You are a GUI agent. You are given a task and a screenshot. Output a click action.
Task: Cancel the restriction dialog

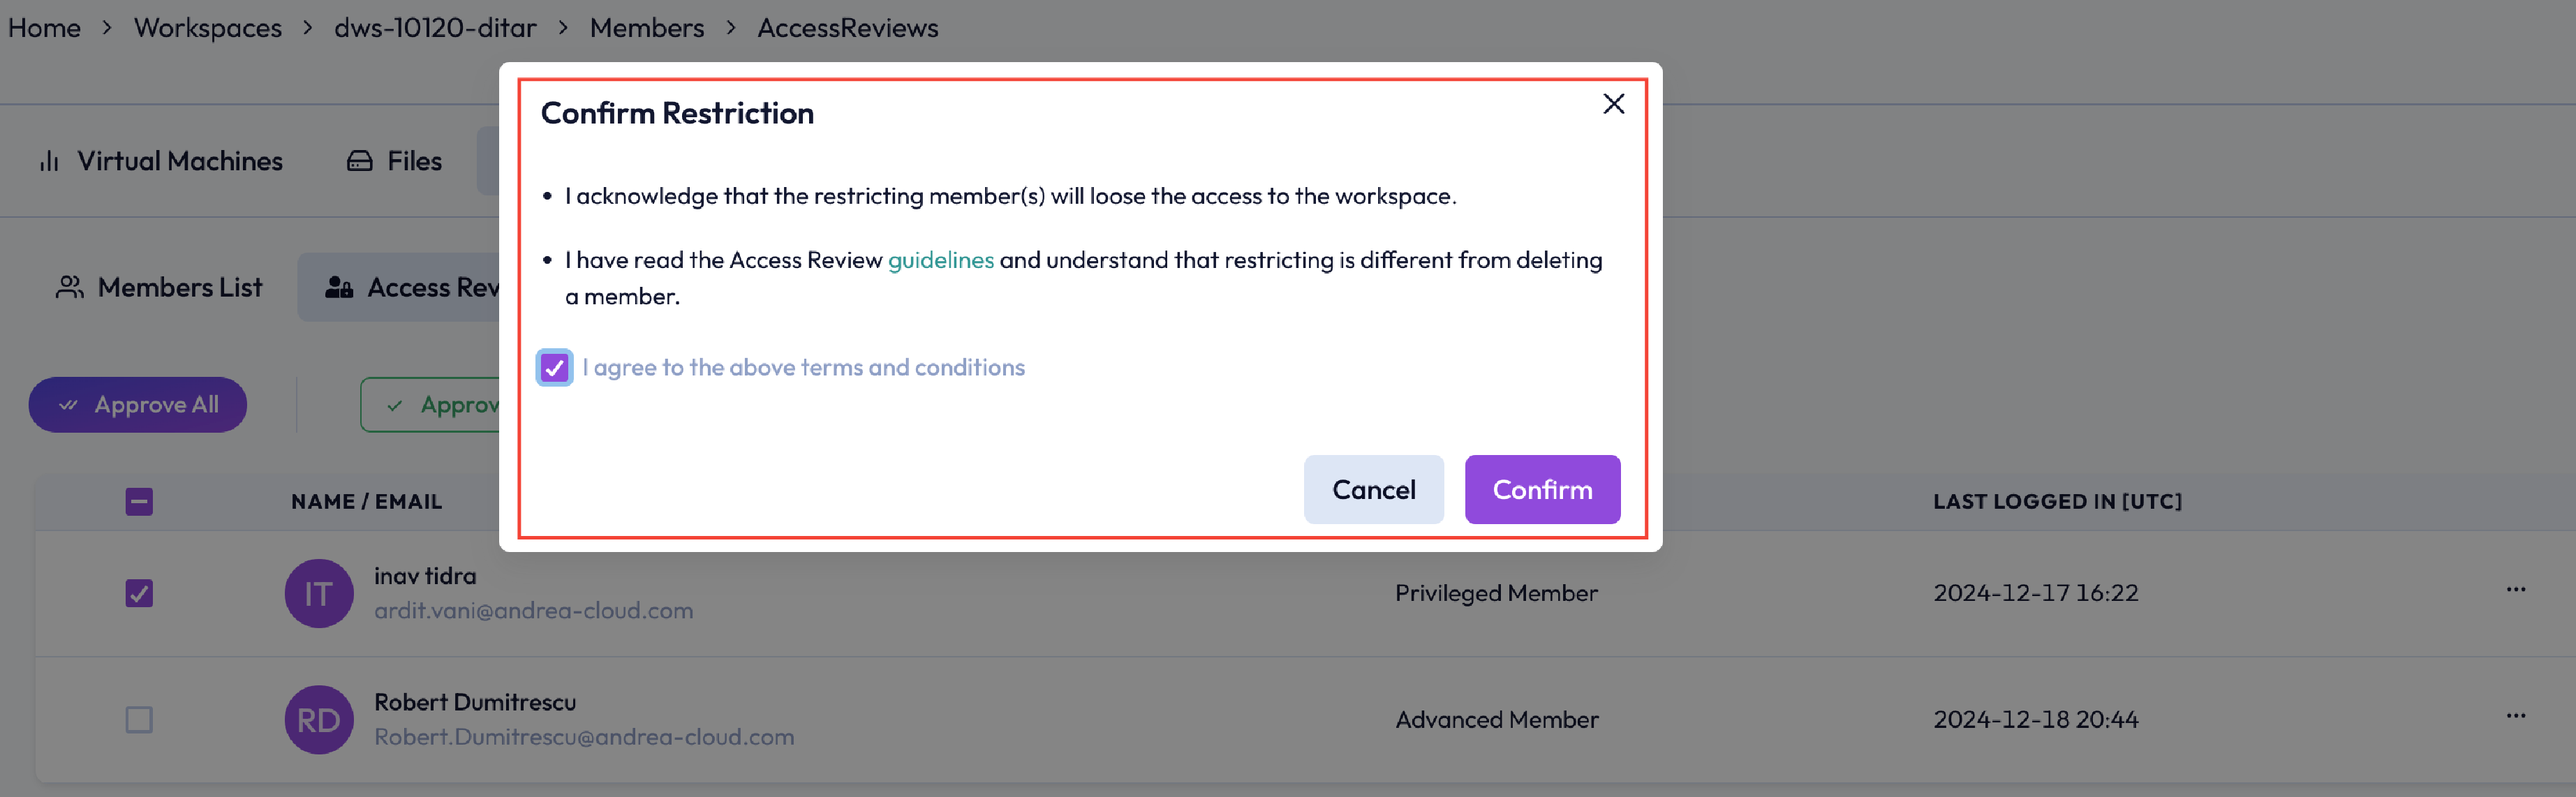point(1373,489)
